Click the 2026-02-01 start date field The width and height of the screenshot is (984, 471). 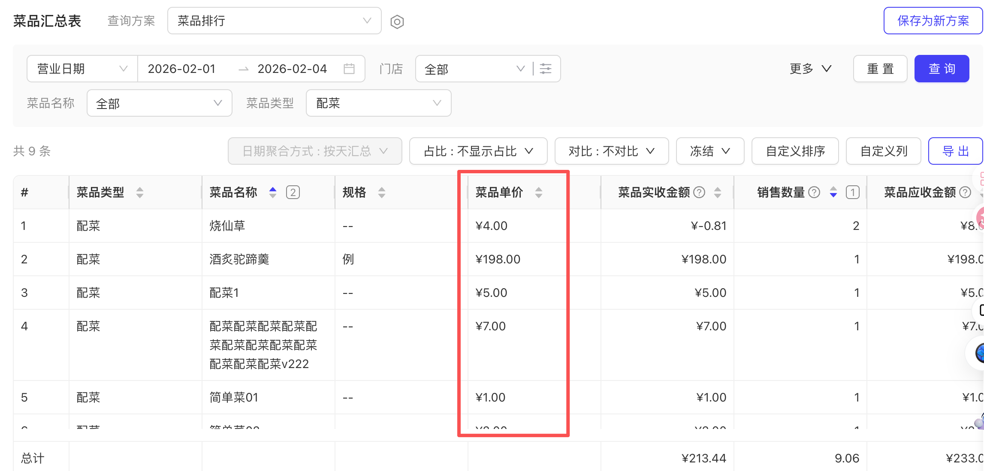click(x=182, y=69)
